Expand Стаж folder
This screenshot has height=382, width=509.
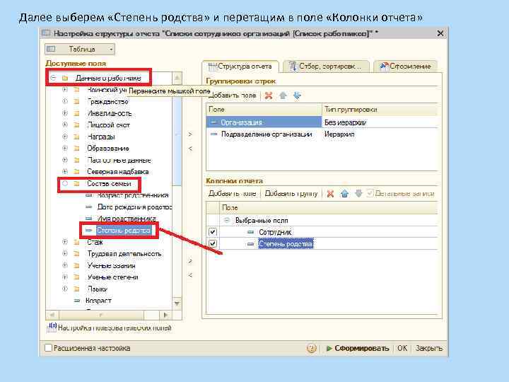65,242
